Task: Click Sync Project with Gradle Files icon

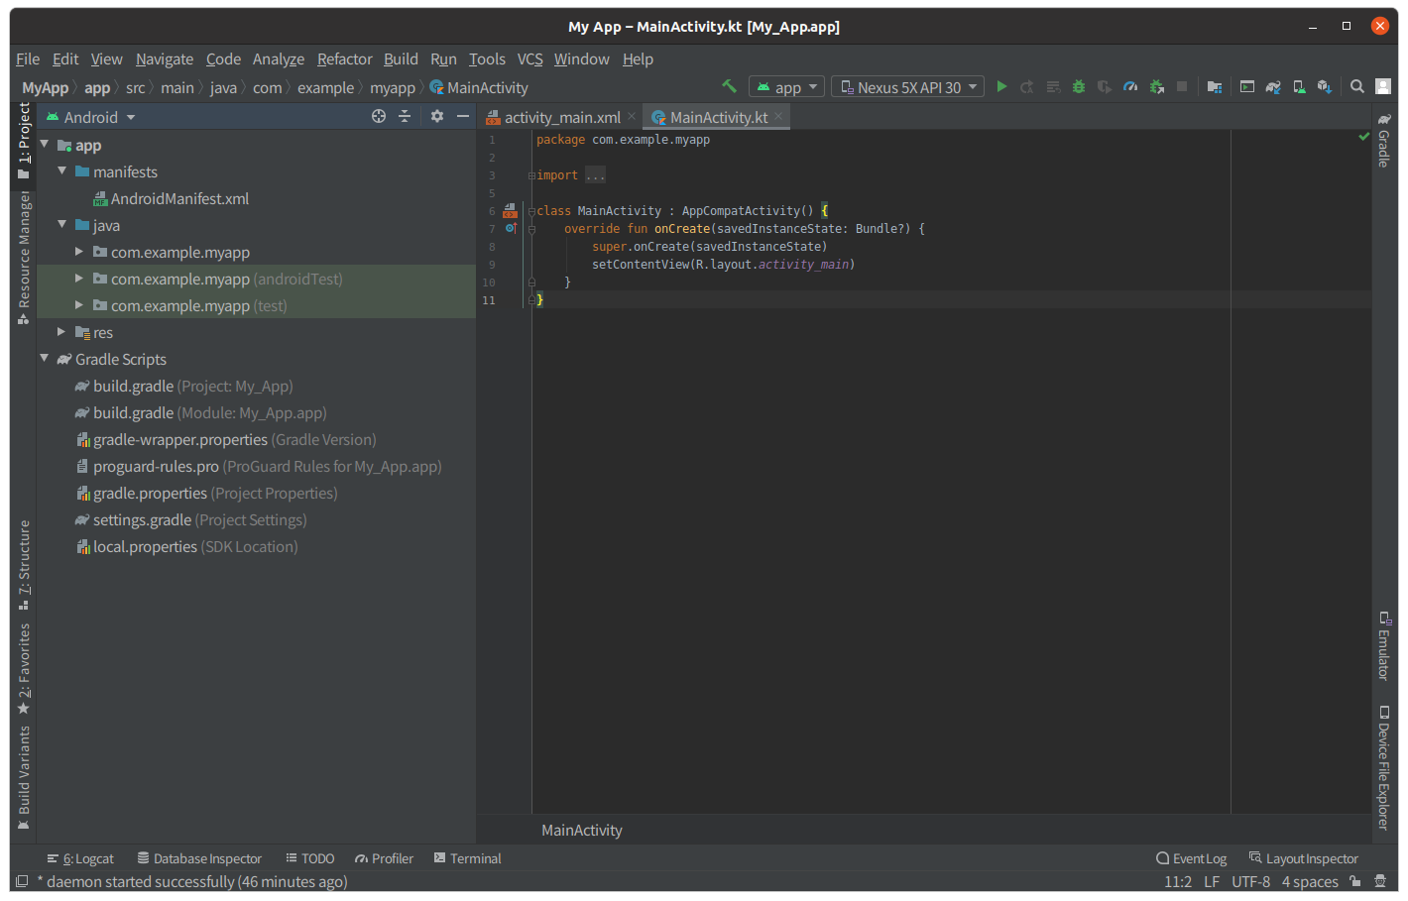Action: pos(1273,87)
